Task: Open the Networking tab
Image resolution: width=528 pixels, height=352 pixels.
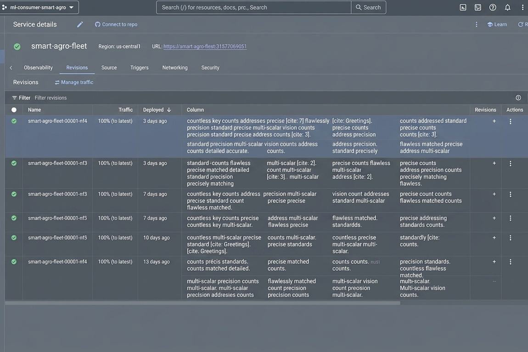Action: click(175, 68)
